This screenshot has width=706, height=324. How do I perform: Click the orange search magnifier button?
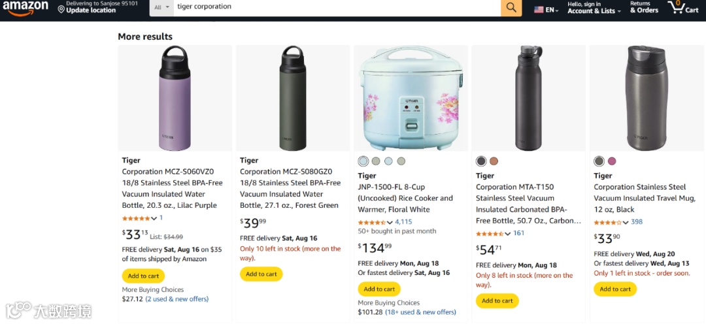coord(511,7)
